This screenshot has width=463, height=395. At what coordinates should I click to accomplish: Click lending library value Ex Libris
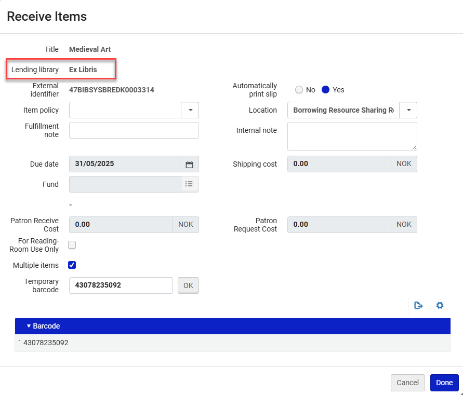pos(83,70)
